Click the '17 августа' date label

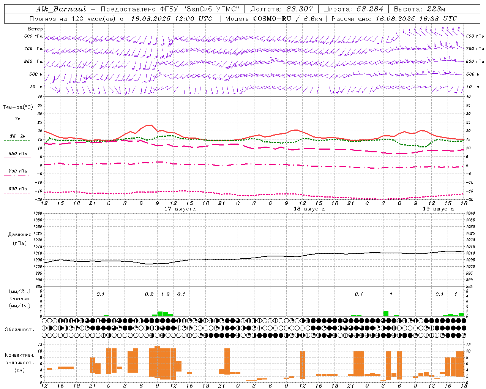click(180, 209)
